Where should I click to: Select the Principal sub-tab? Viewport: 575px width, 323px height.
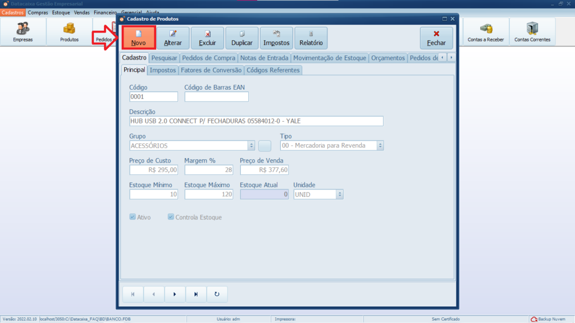134,70
